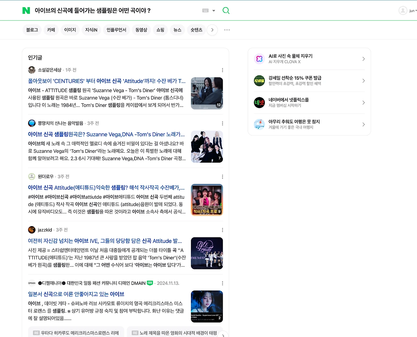Open DMAIN community profile icon
417x337 pixels.
pos(32,283)
